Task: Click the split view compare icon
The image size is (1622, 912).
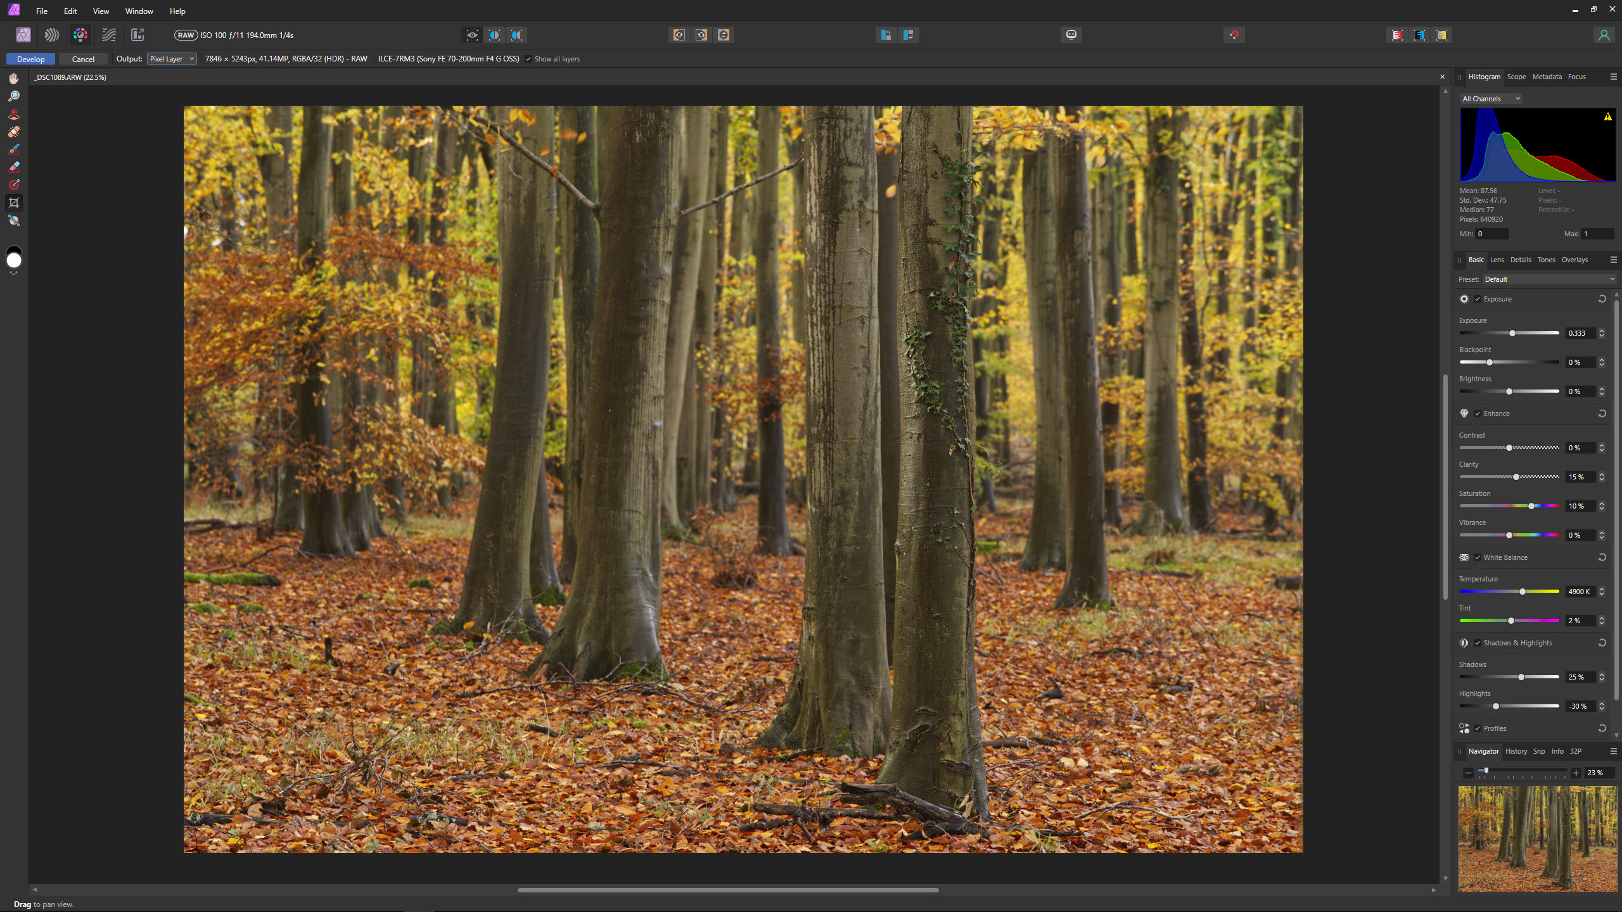Action: click(494, 35)
